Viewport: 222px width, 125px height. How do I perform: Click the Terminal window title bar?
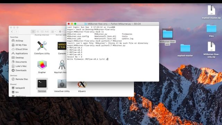point(113,24)
